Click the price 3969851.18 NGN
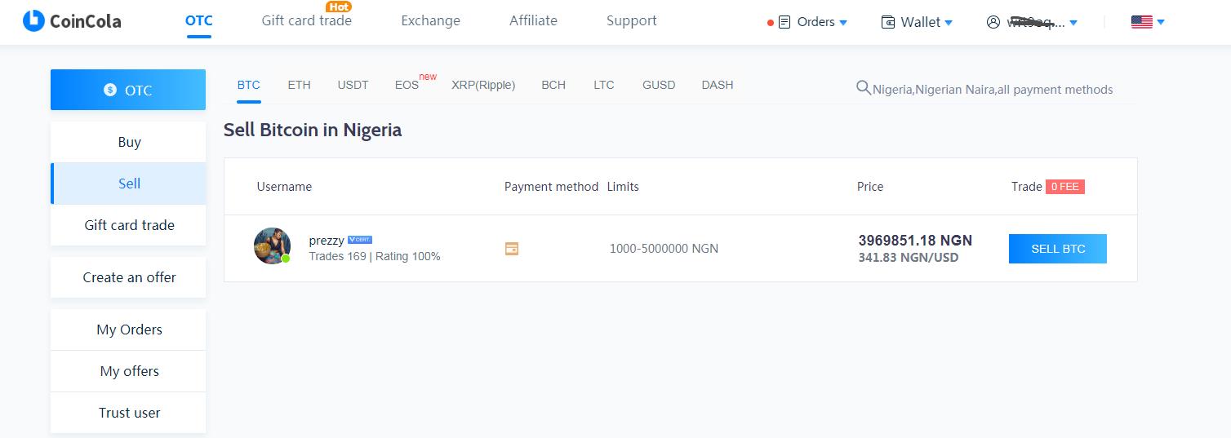This screenshot has height=438, width=1231. point(915,241)
